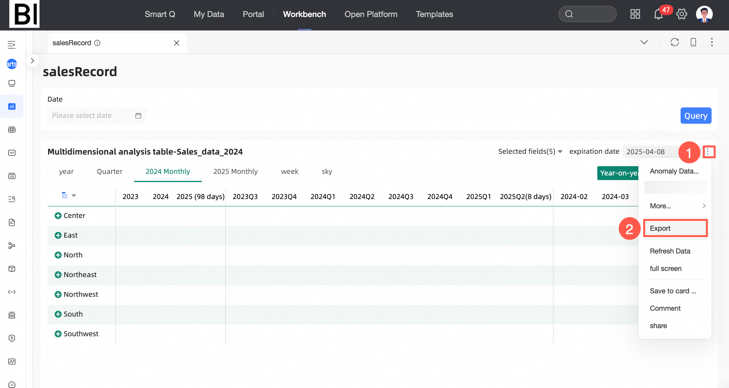This screenshot has height=388, width=729.
Task: Open the calendar icon in Date field
Action: [138, 116]
